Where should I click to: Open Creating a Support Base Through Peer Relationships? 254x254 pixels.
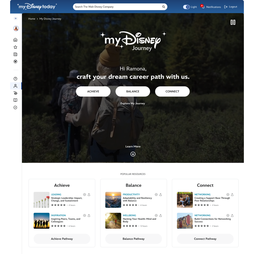(212, 200)
